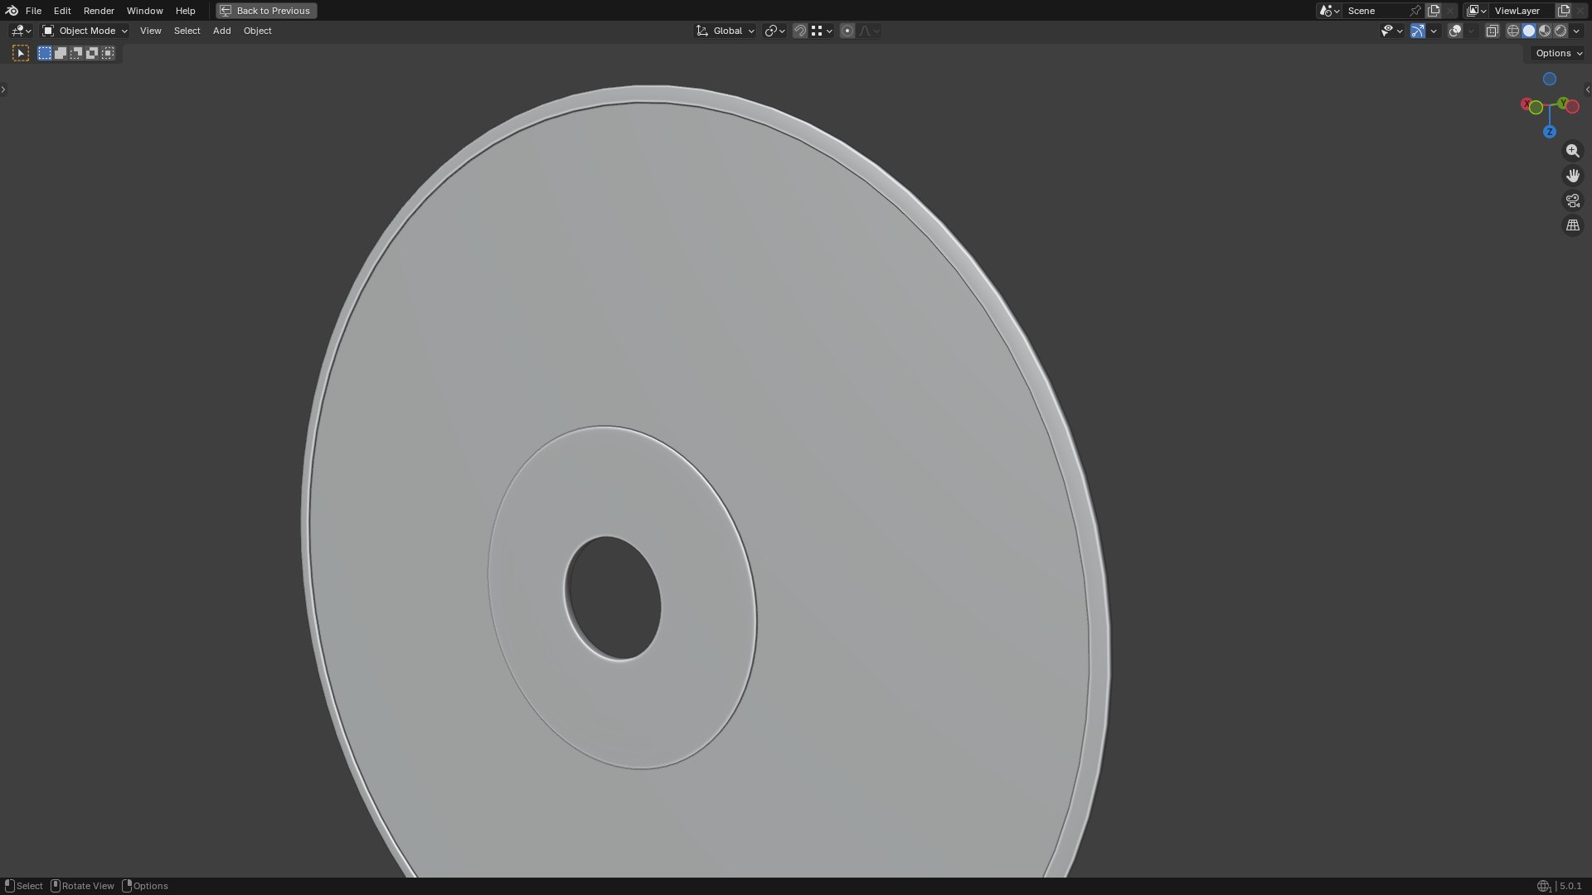The width and height of the screenshot is (1592, 895).
Task: Open the viewport Add menu
Action: (221, 31)
